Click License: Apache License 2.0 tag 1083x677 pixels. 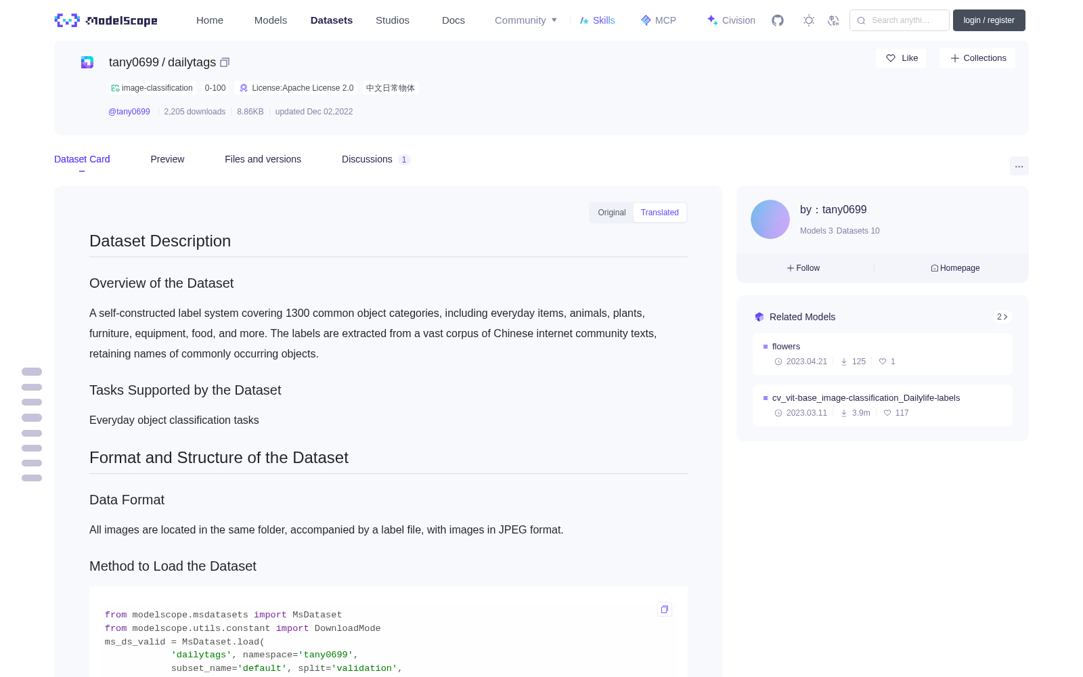coord(296,88)
